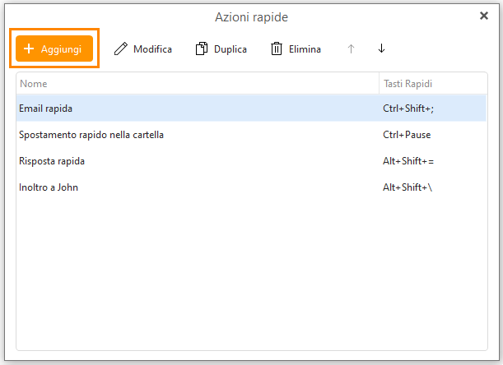Viewport: 503px width, 365px height.
Task: Click the Ctrl+Pause shortcut cell
Action: pyautogui.click(x=407, y=135)
